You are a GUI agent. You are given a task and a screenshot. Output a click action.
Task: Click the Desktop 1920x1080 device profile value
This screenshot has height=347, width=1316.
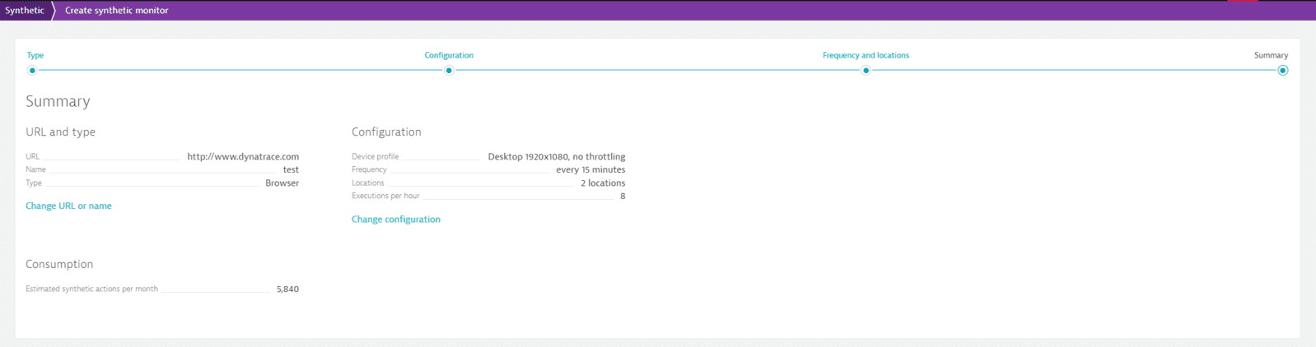[556, 156]
